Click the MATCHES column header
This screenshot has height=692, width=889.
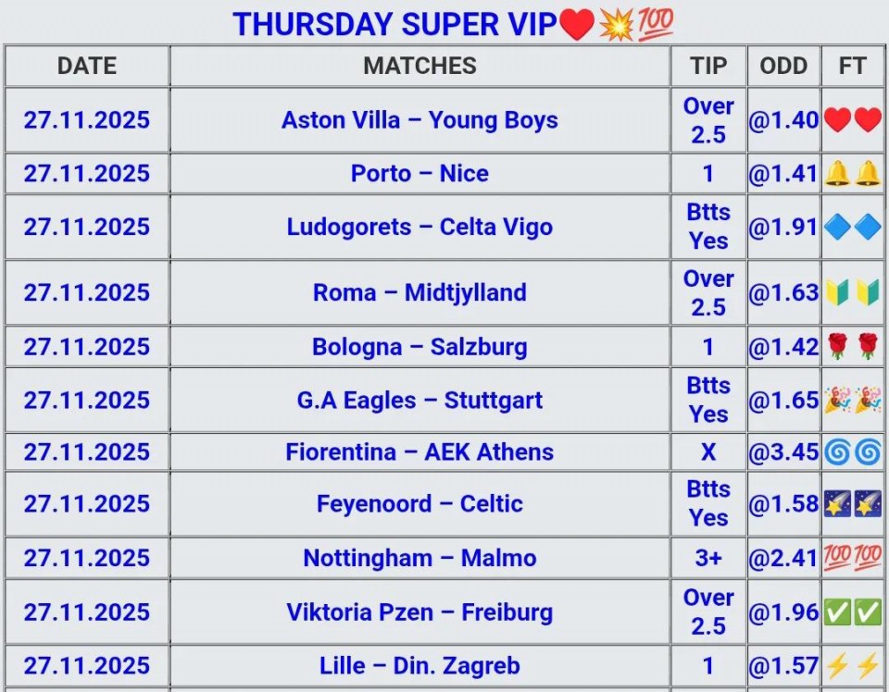pyautogui.click(x=419, y=66)
